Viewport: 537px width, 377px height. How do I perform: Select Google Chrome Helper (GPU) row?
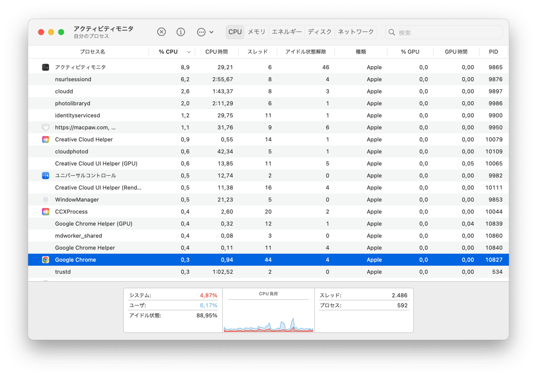click(x=268, y=224)
